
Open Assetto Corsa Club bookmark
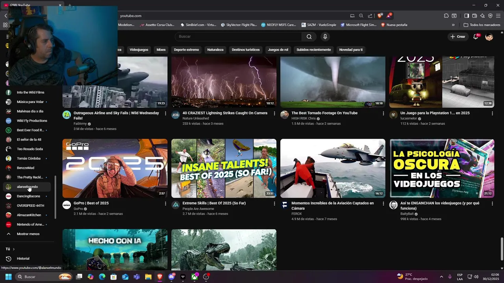coord(157,25)
